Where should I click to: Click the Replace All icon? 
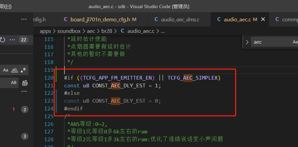coord(25,83)
